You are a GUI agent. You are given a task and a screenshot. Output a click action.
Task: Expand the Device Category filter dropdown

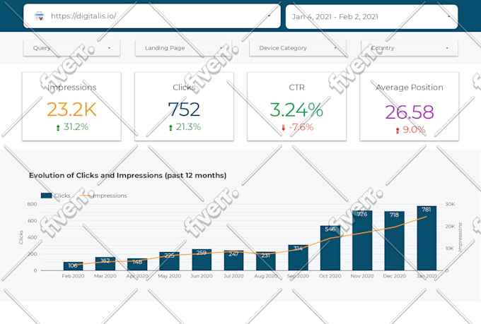coord(298,48)
